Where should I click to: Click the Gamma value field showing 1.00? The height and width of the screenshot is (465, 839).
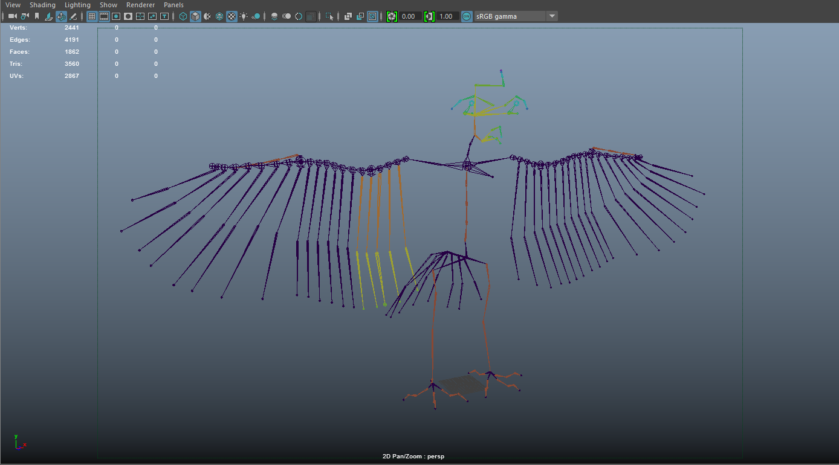[x=447, y=16]
